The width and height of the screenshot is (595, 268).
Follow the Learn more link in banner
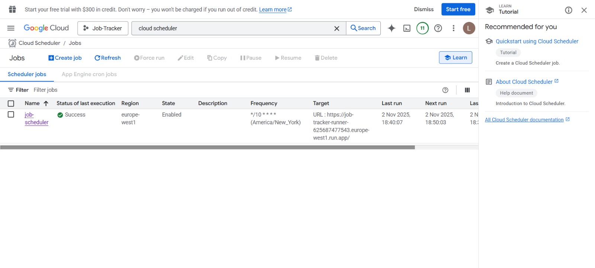tap(275, 10)
